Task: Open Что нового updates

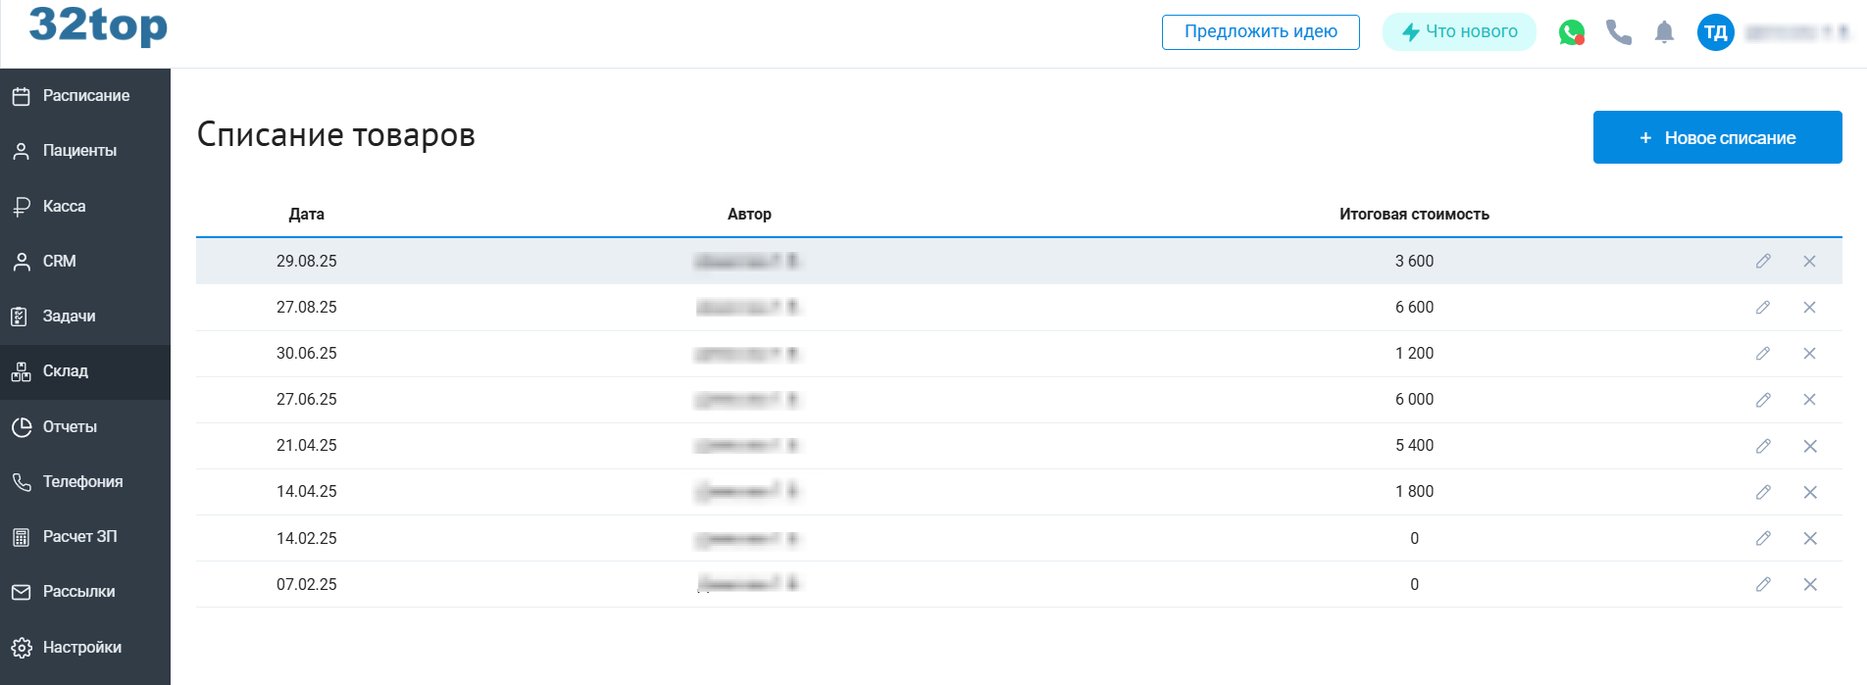Action: [1459, 32]
